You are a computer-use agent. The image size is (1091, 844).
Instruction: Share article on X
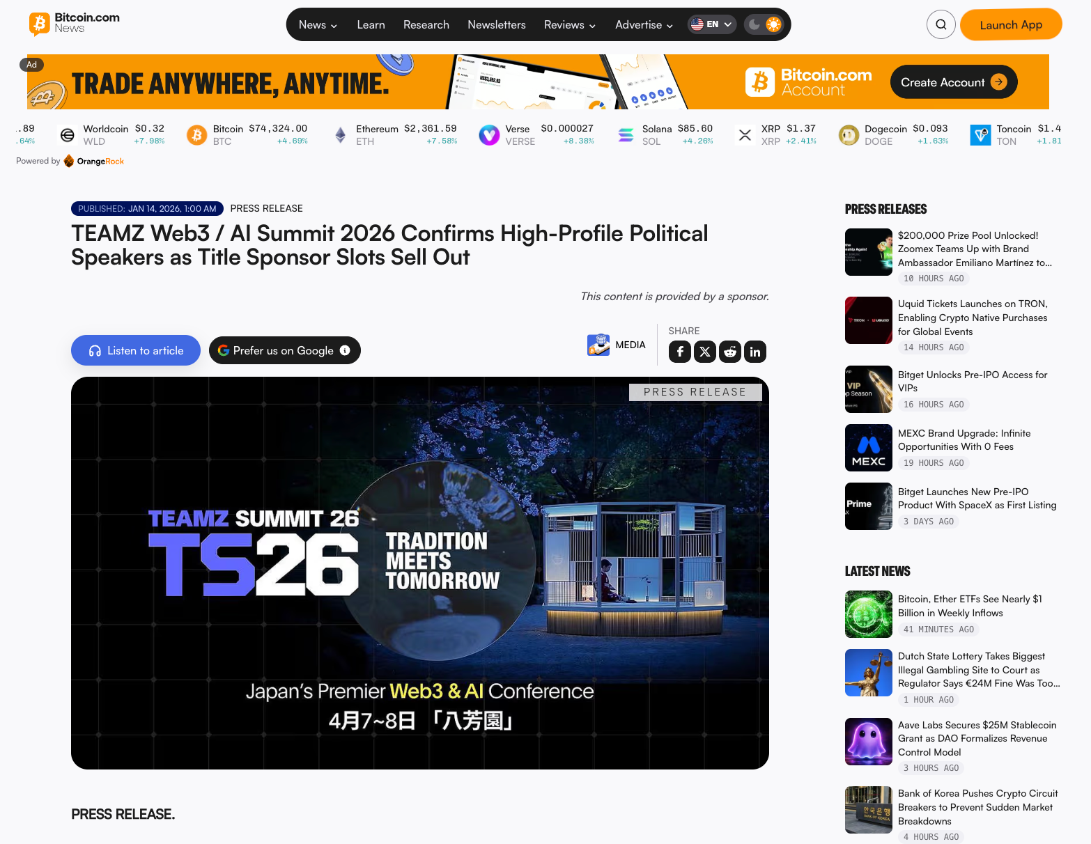(x=705, y=352)
